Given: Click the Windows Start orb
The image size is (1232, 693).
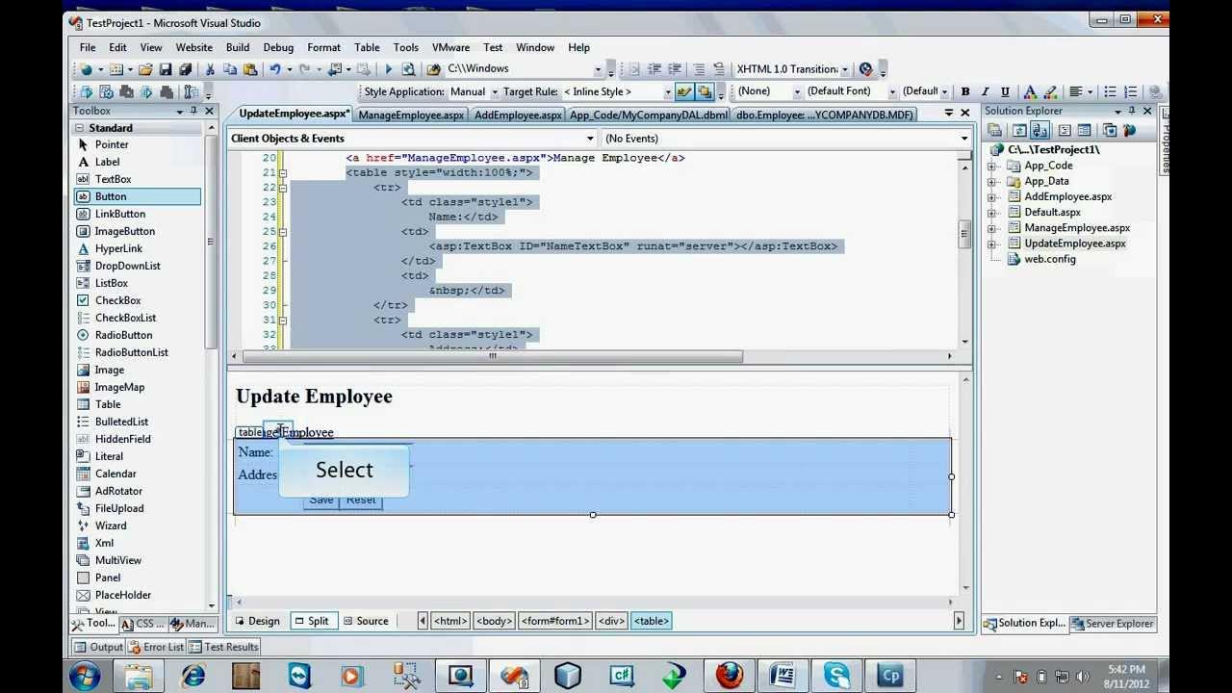Looking at the screenshot, I should tap(85, 676).
